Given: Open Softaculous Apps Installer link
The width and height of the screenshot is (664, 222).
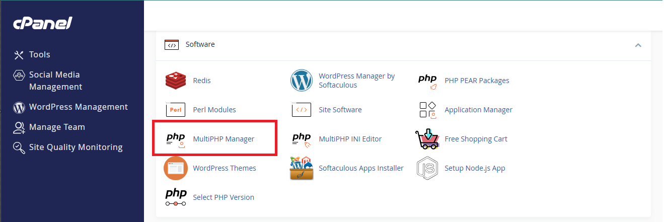Looking at the screenshot, I should click(x=361, y=168).
